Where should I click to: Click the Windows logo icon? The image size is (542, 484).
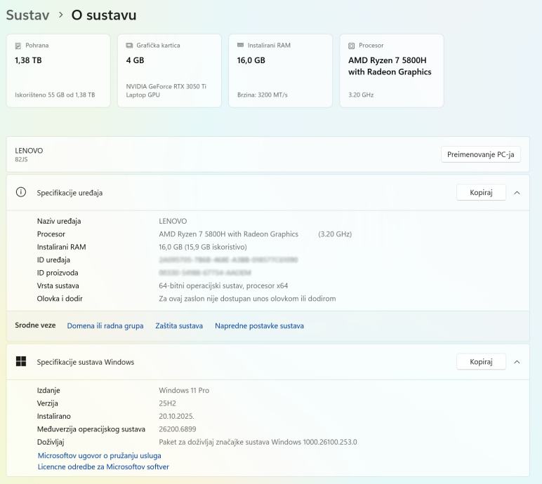tap(21, 362)
